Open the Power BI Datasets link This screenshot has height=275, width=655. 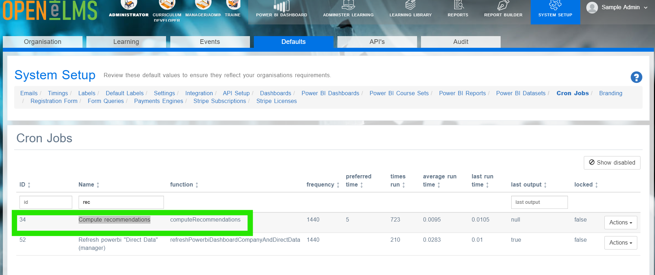(x=521, y=93)
